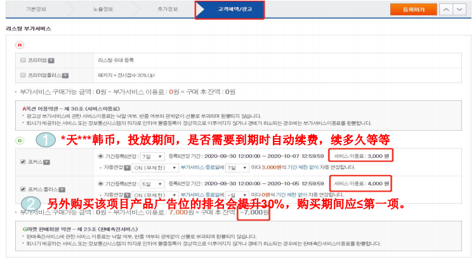Click the red A (Auction) circle icon
474x262 pixels.
(20, 45)
